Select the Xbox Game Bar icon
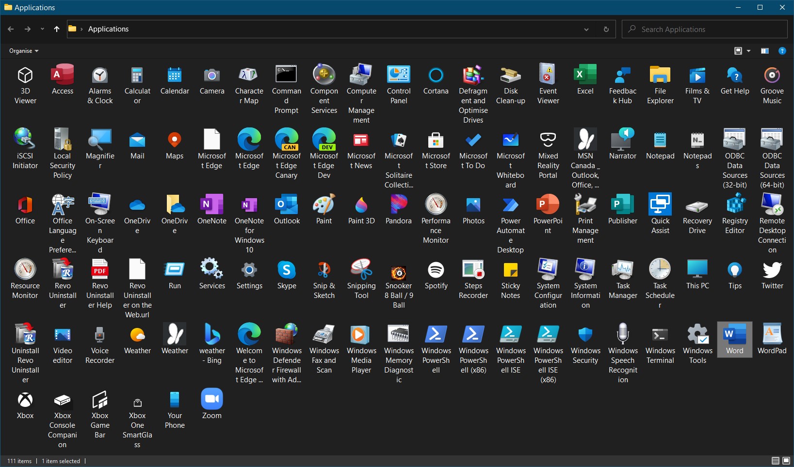Image resolution: width=794 pixels, height=467 pixels. click(x=100, y=400)
